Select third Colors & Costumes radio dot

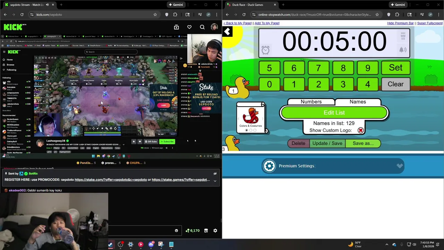[x=255, y=130]
